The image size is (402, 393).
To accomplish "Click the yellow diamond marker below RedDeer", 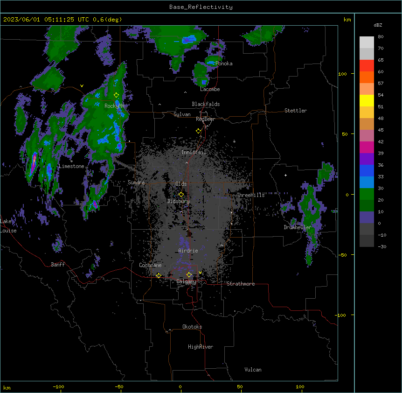I will point(198,131).
